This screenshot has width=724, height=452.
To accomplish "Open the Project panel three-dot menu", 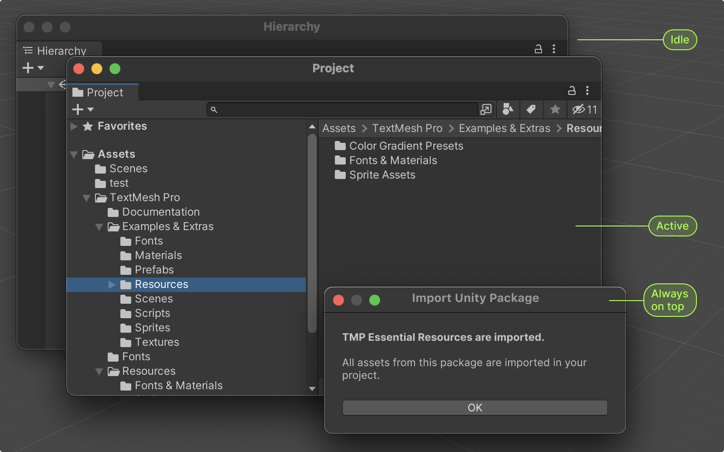I will 587,90.
